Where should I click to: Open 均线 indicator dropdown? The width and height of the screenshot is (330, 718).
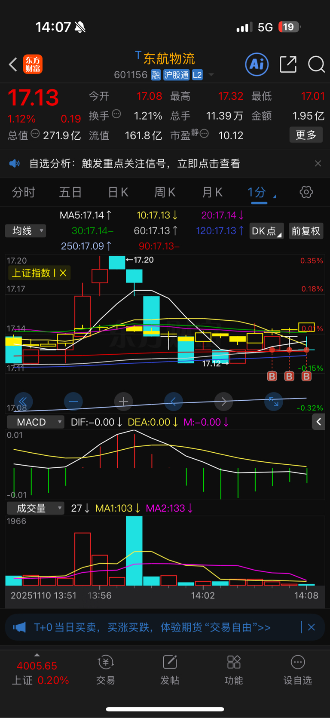tap(26, 231)
